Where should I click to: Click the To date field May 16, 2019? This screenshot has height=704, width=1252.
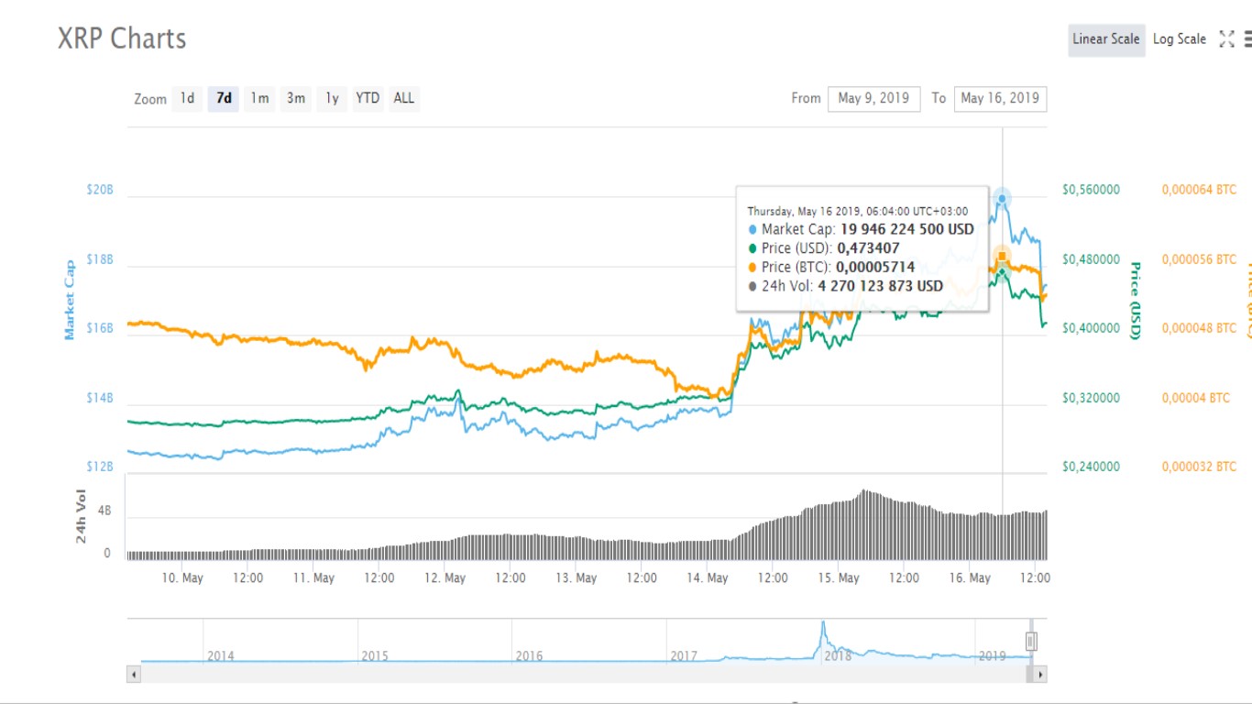1000,98
